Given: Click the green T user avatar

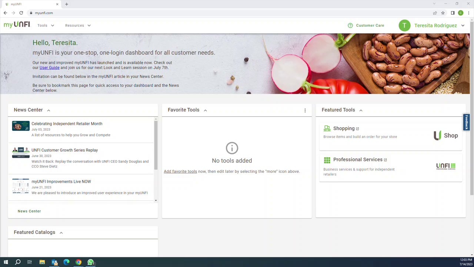Looking at the screenshot, I should [404, 25].
